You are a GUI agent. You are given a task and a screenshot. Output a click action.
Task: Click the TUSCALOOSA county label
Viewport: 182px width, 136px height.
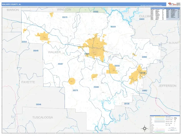pyautogui.click(x=43, y=117)
